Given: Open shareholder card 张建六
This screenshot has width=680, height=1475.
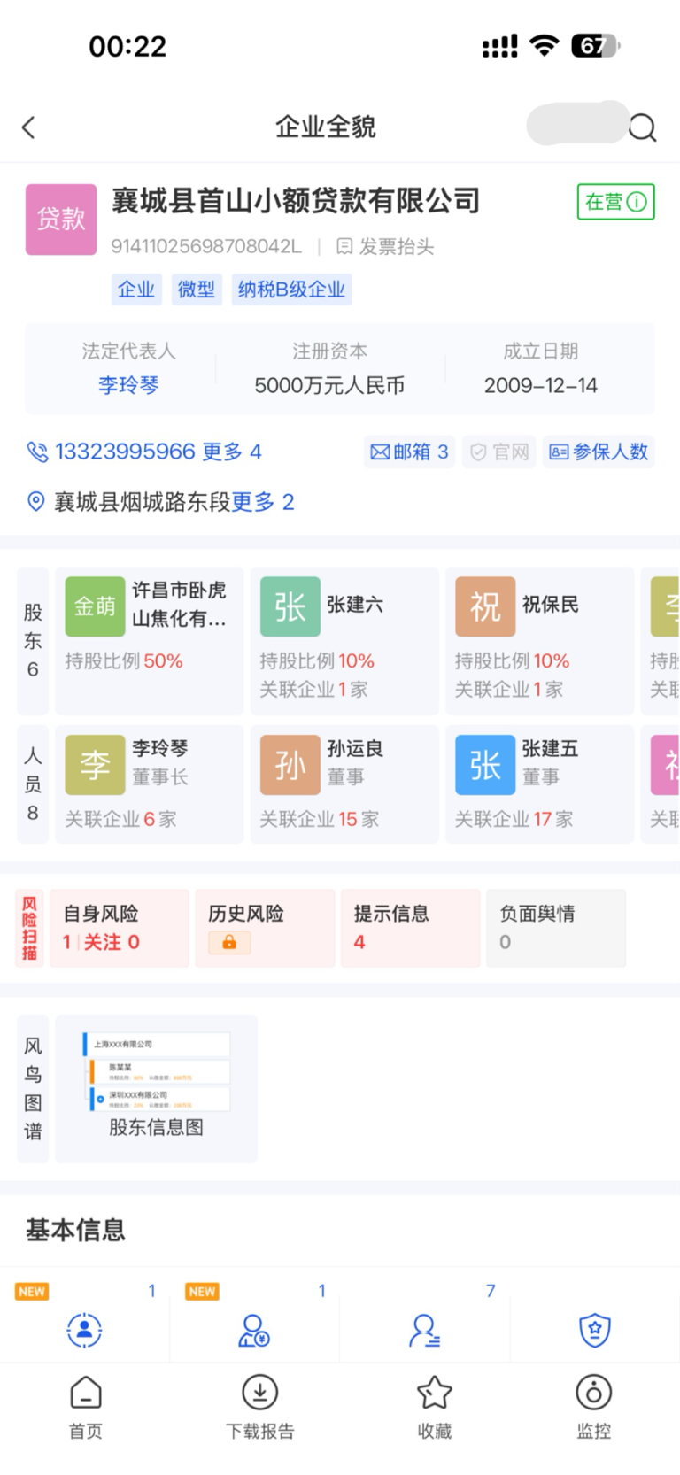Looking at the screenshot, I should (344, 641).
